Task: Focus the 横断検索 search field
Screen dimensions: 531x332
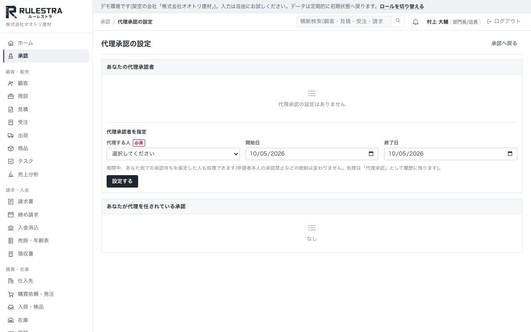Action: (x=344, y=22)
